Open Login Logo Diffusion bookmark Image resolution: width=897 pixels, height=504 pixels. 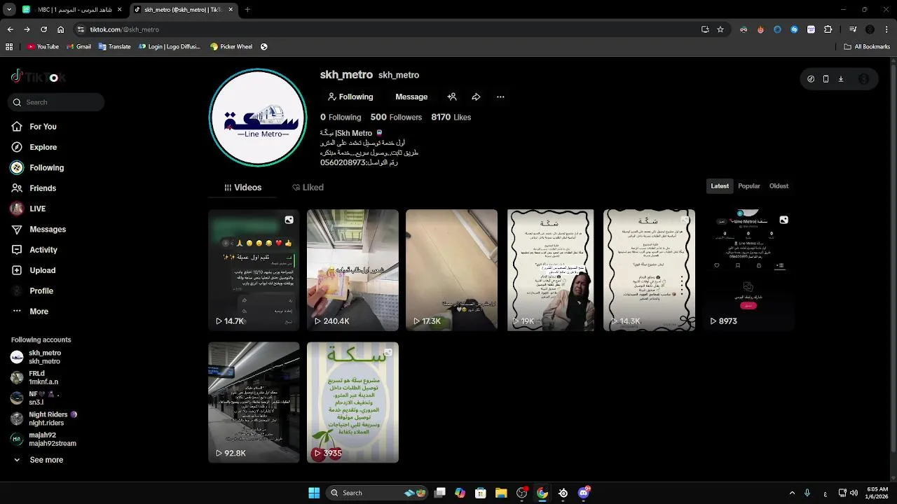coord(169,47)
